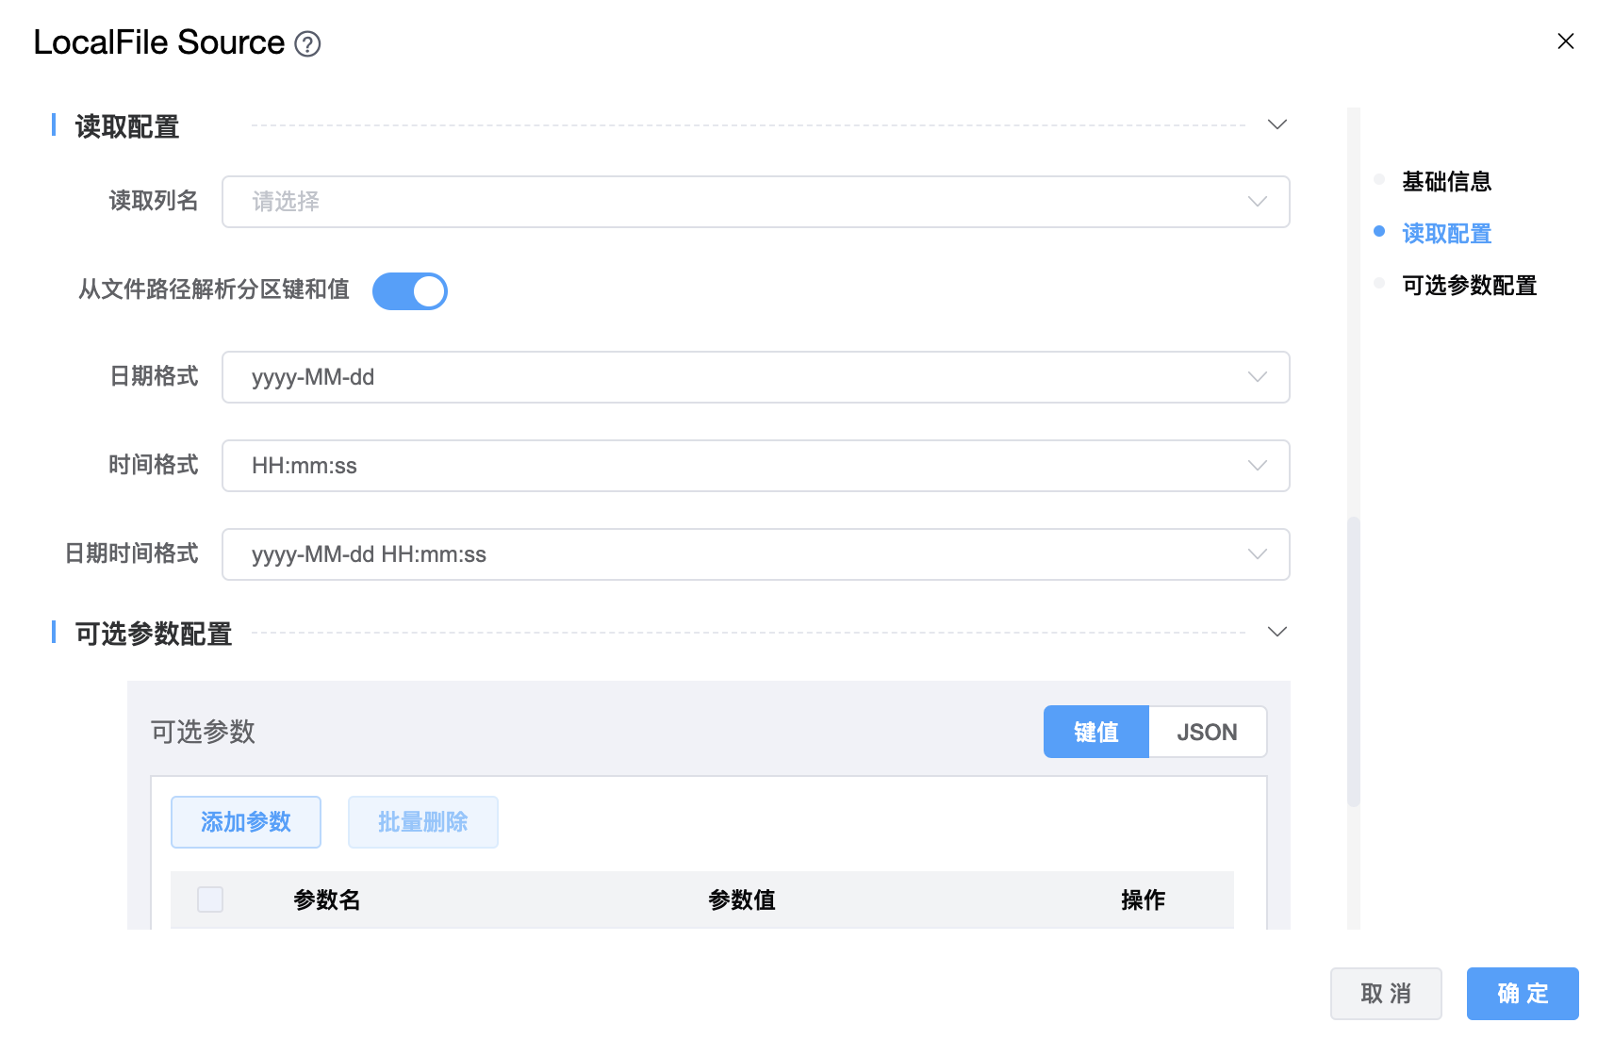Toggle 从文件路径解析分区键和值 switch off
Viewport: 1614px width, 1056px height.
click(x=410, y=291)
